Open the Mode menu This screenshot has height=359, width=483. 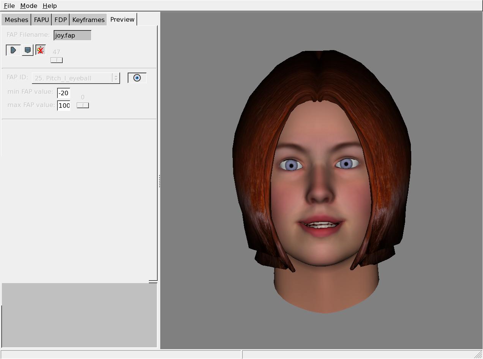pyautogui.click(x=28, y=6)
